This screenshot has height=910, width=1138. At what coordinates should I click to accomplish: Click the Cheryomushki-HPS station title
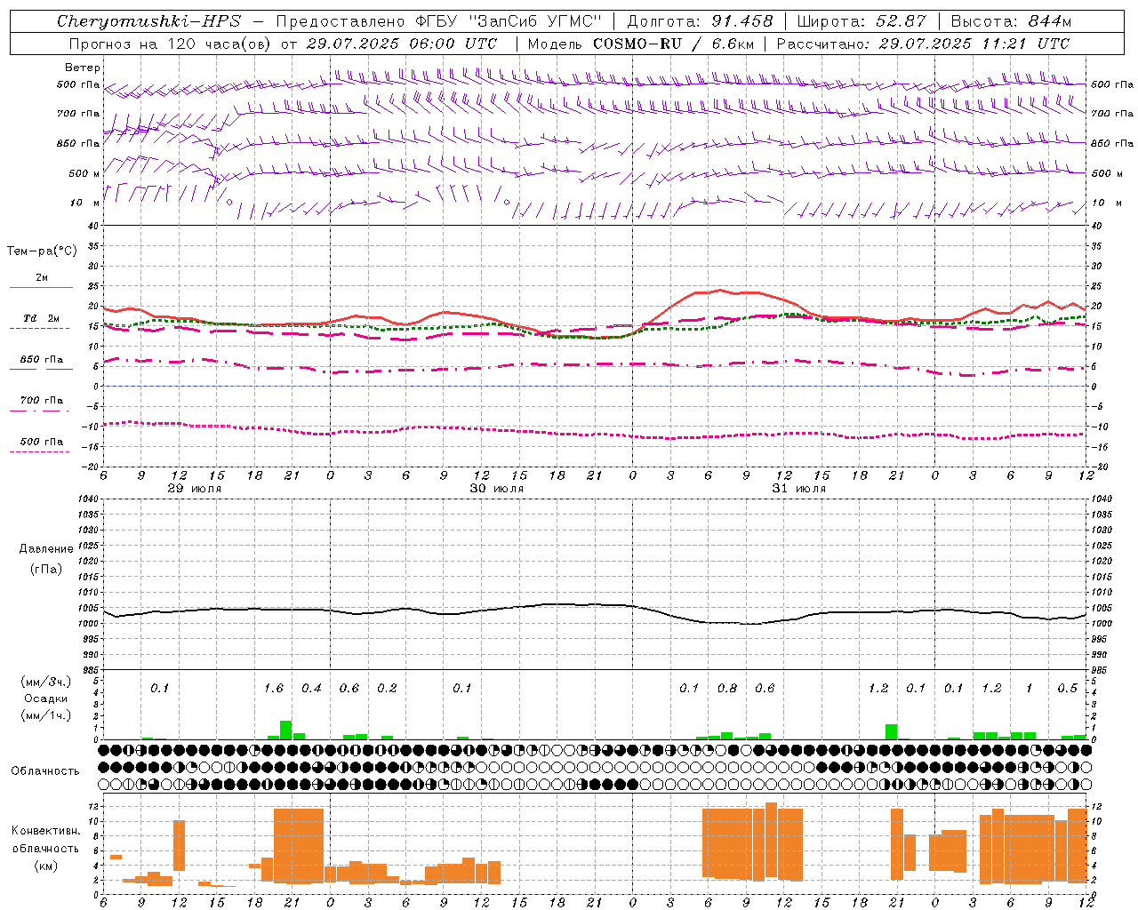click(148, 21)
